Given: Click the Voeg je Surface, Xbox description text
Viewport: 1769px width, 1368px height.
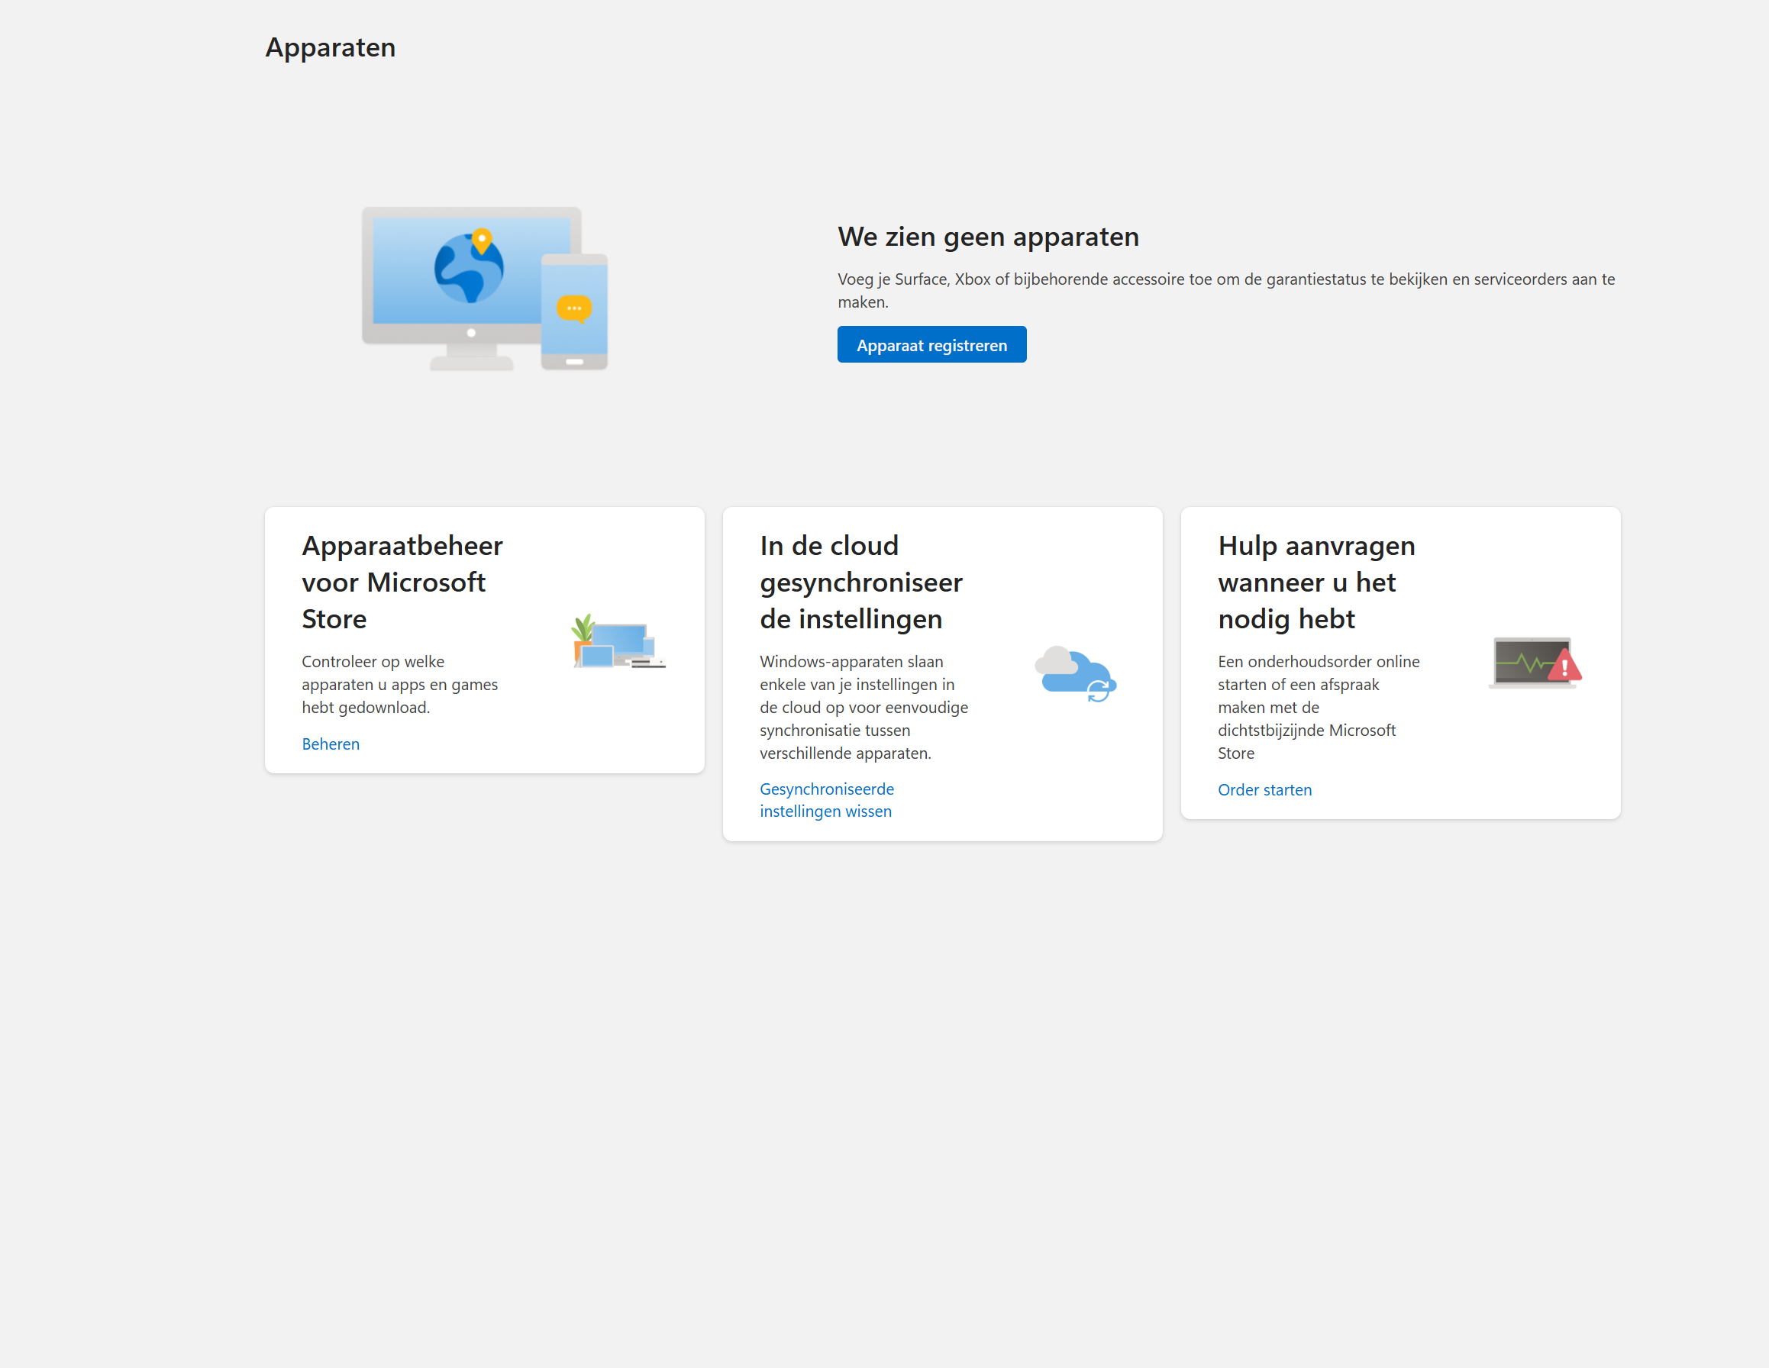Looking at the screenshot, I should tap(1225, 290).
